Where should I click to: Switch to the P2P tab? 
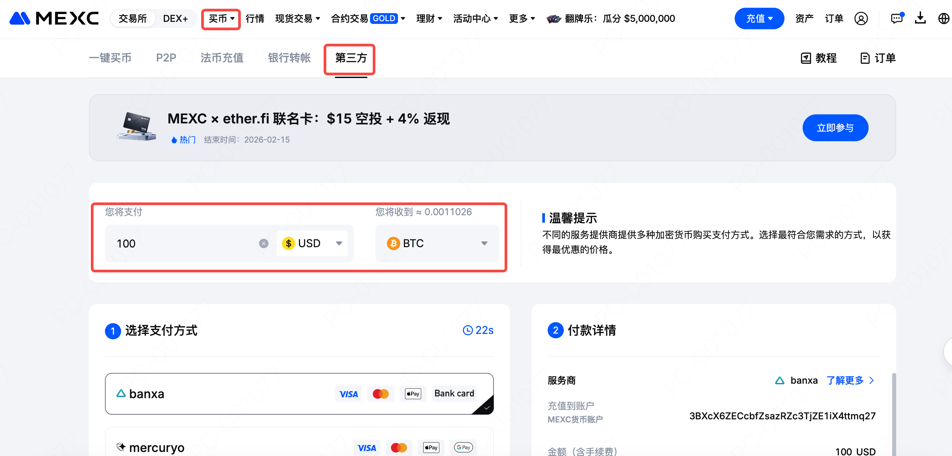(x=166, y=58)
